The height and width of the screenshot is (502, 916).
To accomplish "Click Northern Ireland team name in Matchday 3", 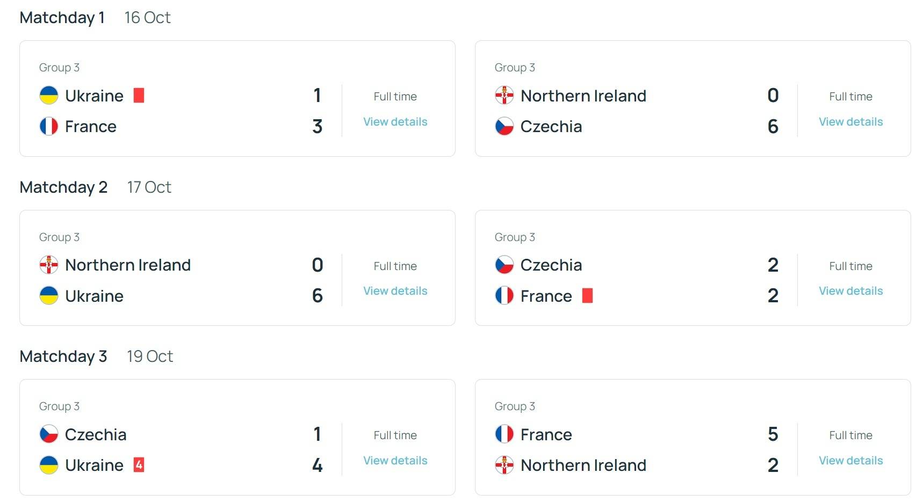I will [583, 465].
